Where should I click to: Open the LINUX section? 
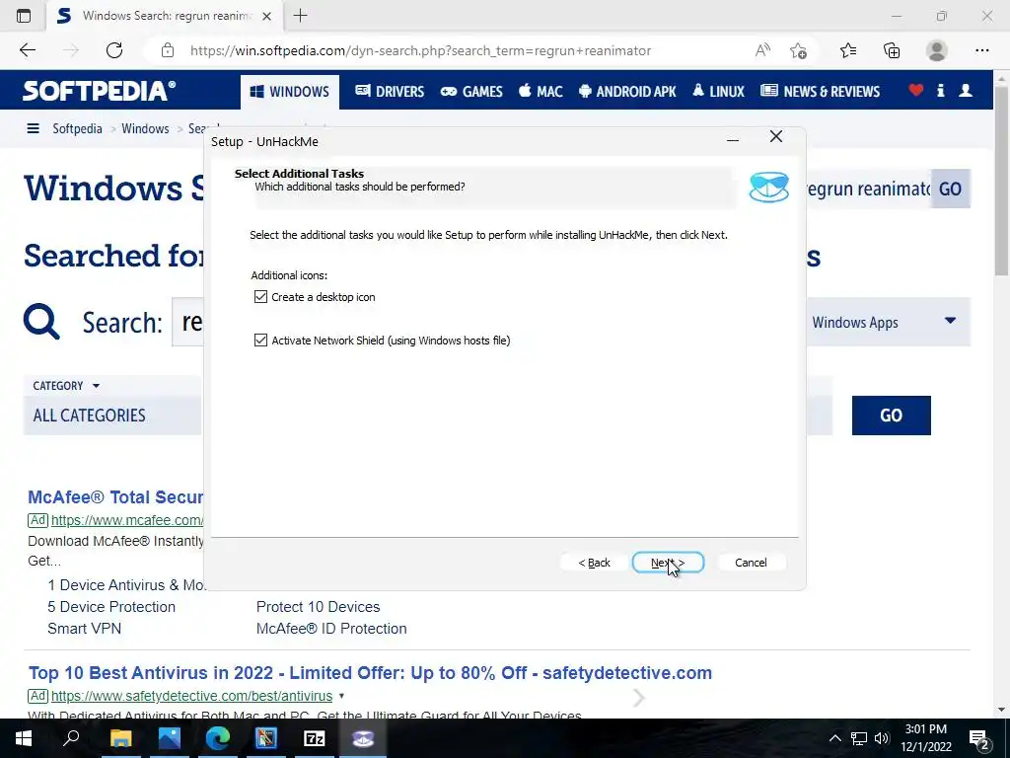click(x=718, y=92)
